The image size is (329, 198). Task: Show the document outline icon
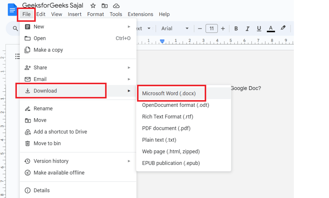pos(18,56)
